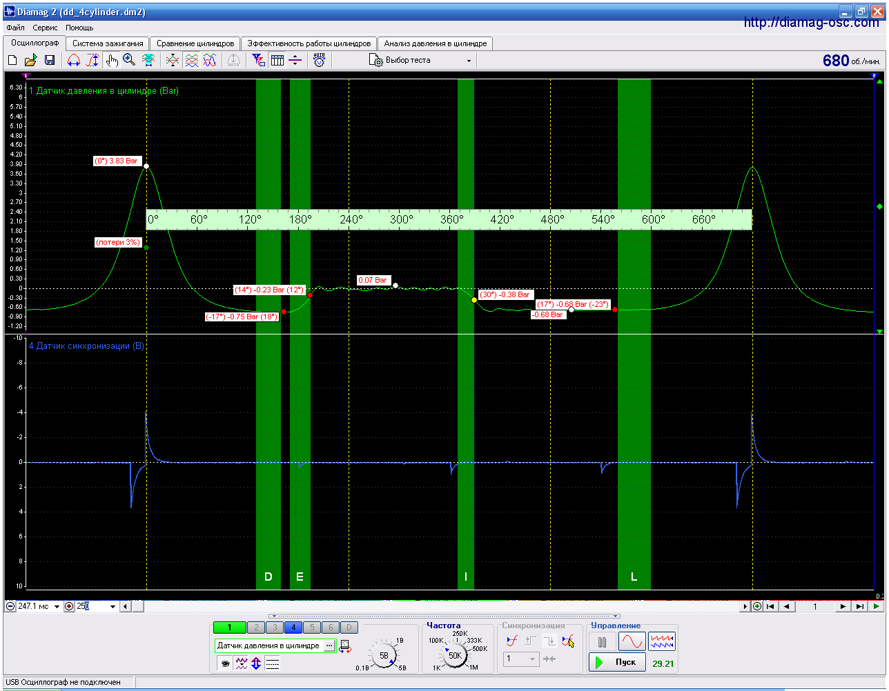Activate the hand pan tool
This screenshot has width=889, height=691.
coord(112,61)
